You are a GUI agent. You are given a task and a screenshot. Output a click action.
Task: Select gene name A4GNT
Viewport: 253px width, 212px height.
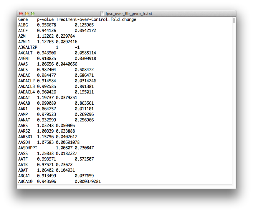24,59
